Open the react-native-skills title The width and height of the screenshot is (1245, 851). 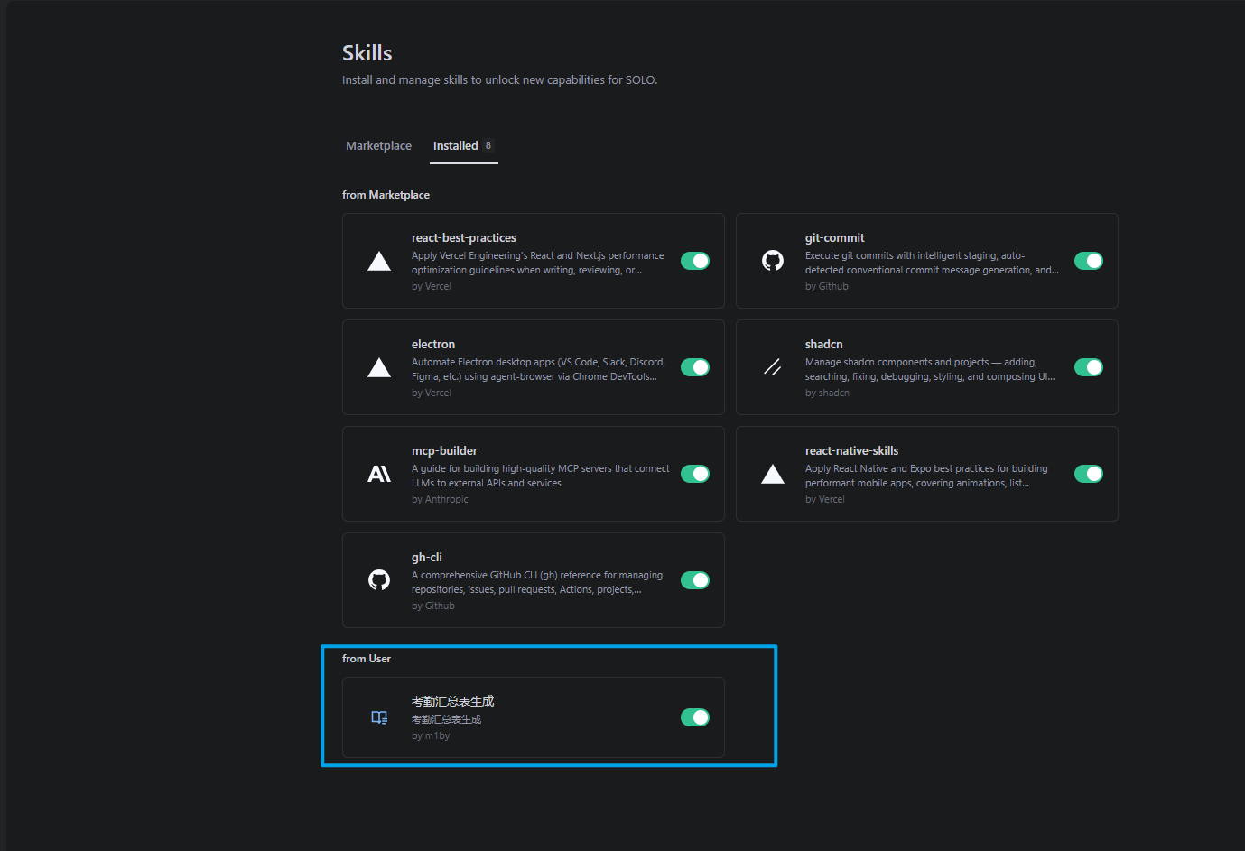pyautogui.click(x=852, y=451)
